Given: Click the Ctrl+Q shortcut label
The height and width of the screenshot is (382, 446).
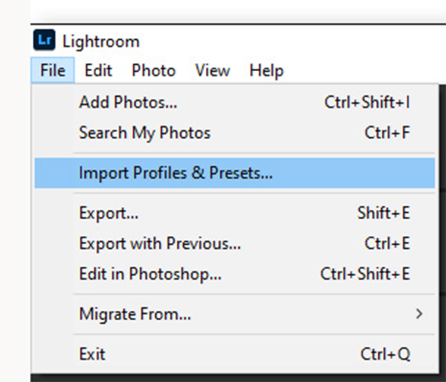Looking at the screenshot, I should coord(385,354).
